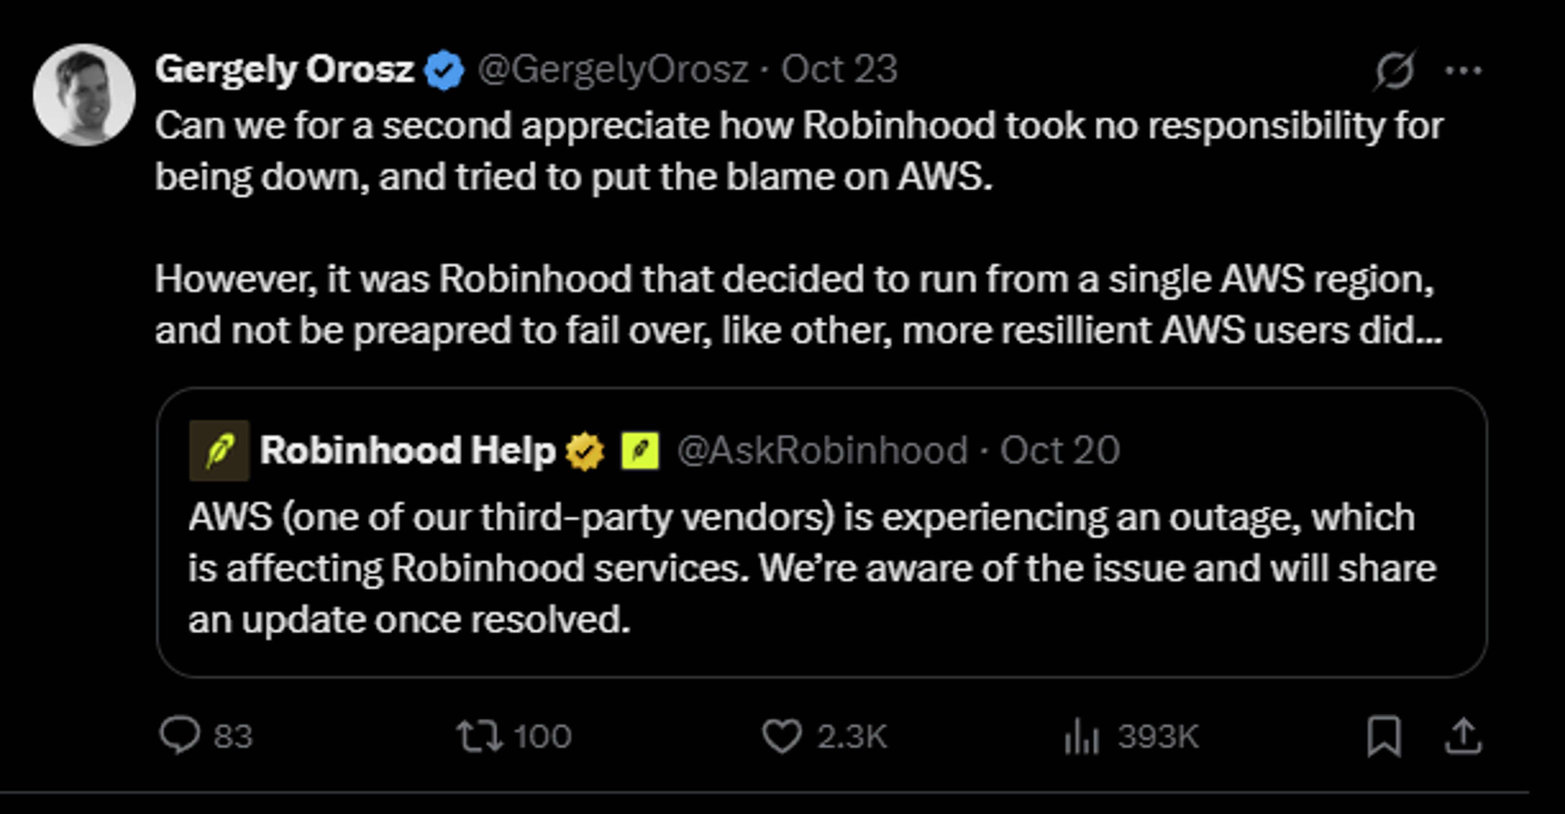The height and width of the screenshot is (814, 1565).
Task: Select the Robinhood affiliate feather badge
Action: [641, 450]
